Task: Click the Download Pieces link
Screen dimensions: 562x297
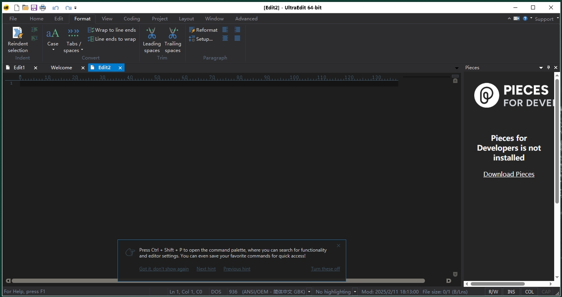Action: [509, 174]
